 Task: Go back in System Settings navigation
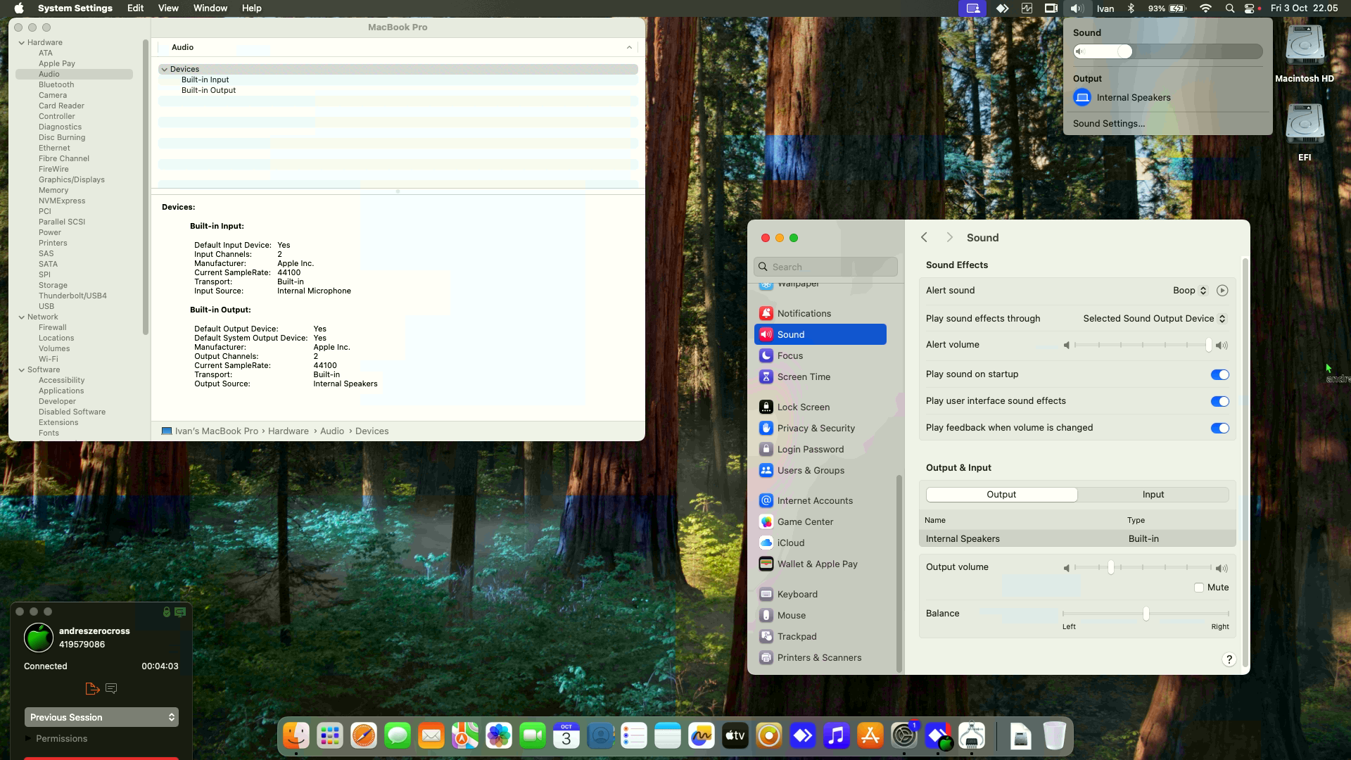coord(925,238)
